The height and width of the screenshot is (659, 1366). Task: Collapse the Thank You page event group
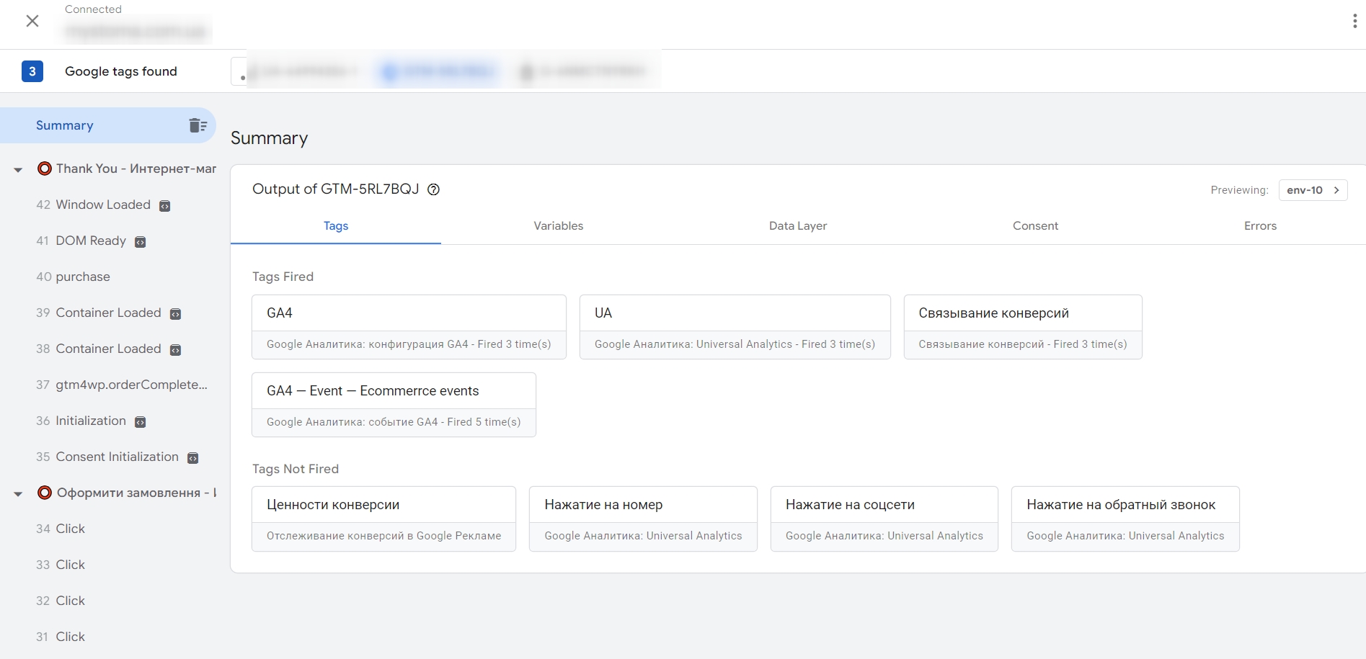[18, 170]
